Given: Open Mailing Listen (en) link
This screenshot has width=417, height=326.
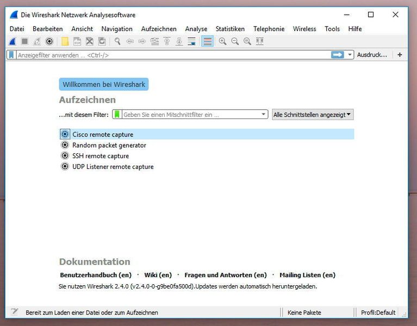Looking at the screenshot, I should click(307, 275).
